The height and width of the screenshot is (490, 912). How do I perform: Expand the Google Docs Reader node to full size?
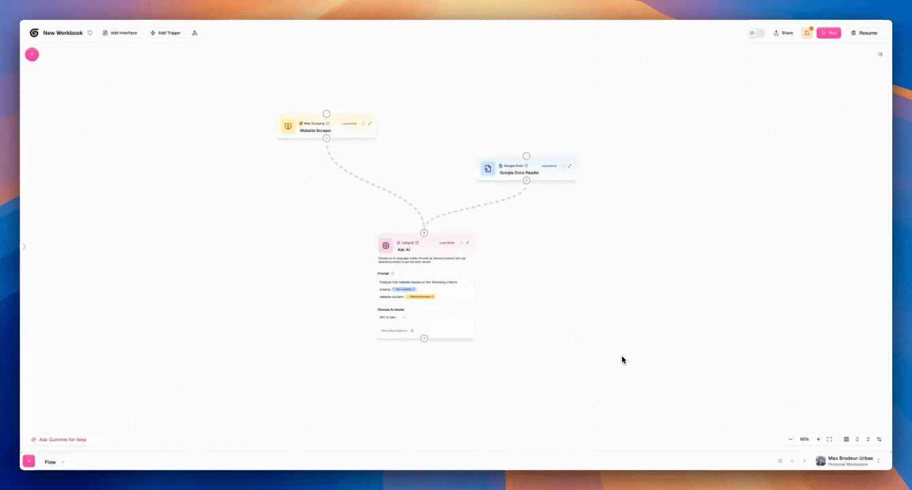pos(570,165)
